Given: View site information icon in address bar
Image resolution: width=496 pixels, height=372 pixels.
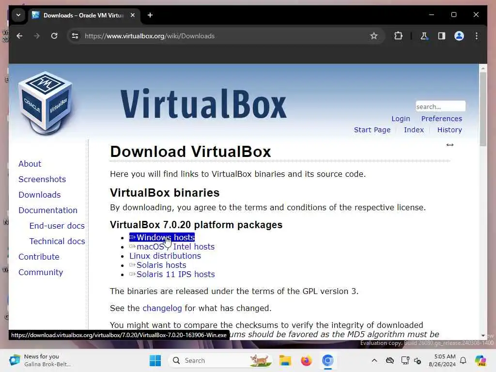Looking at the screenshot, I should pos(75,36).
